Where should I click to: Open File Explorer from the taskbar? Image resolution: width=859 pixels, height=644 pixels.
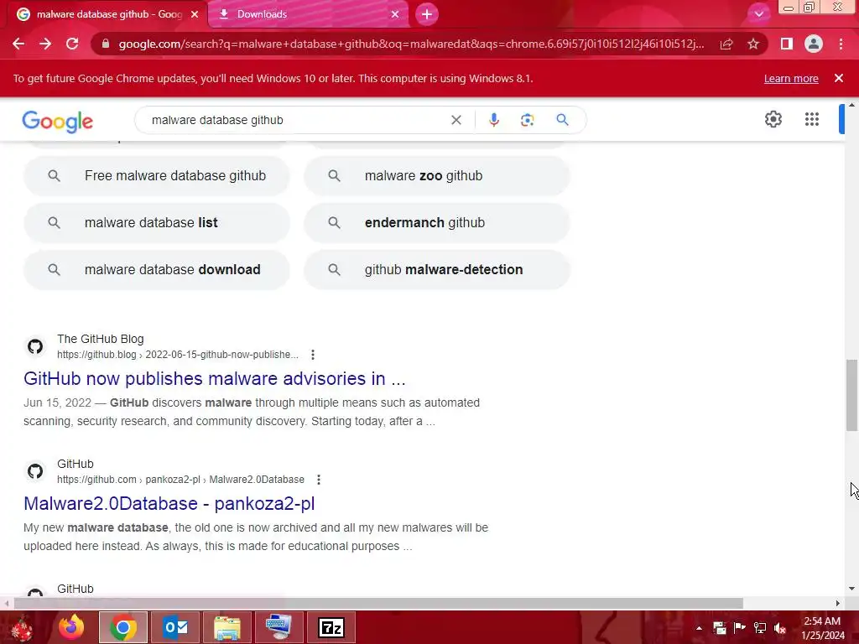point(227,627)
